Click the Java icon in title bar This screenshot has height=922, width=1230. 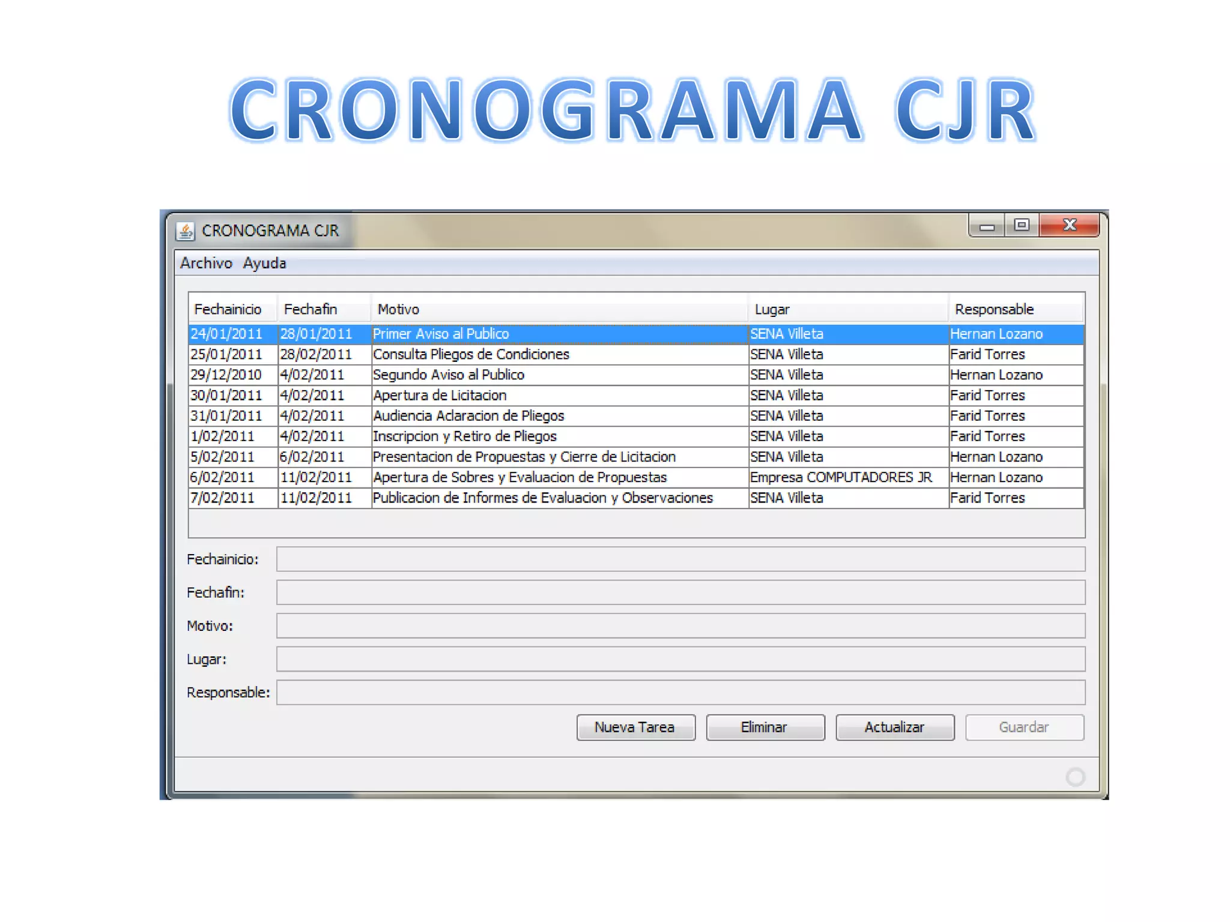(x=185, y=231)
